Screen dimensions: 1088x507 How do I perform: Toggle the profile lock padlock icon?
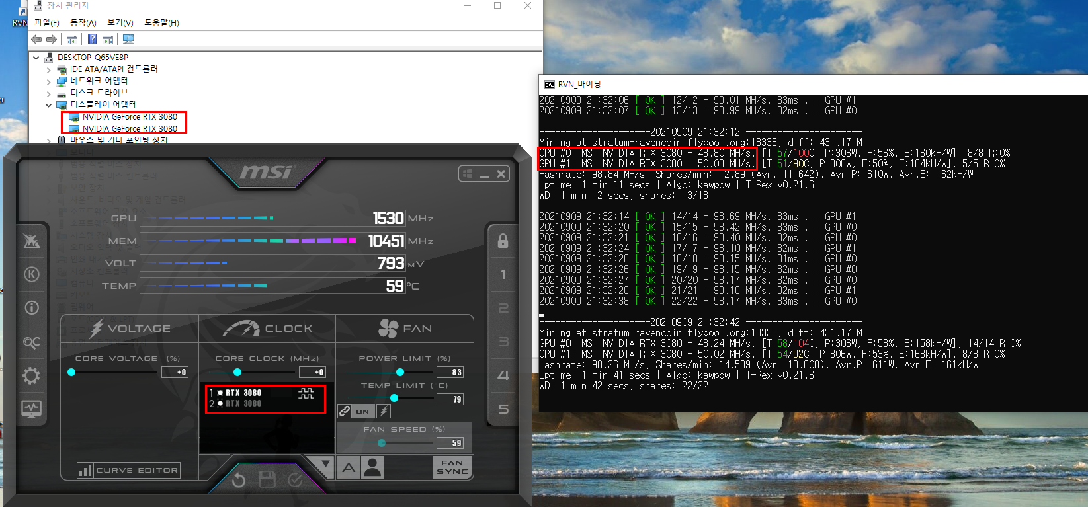click(x=503, y=241)
